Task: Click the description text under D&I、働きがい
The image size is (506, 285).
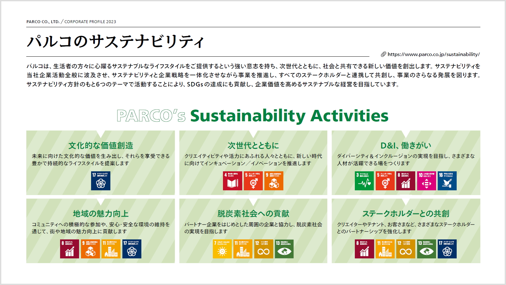Action: click(406, 160)
